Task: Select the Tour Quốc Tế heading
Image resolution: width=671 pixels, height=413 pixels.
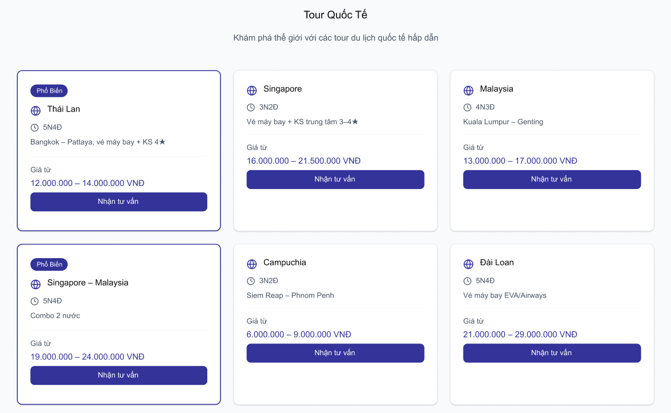Action: [335, 15]
